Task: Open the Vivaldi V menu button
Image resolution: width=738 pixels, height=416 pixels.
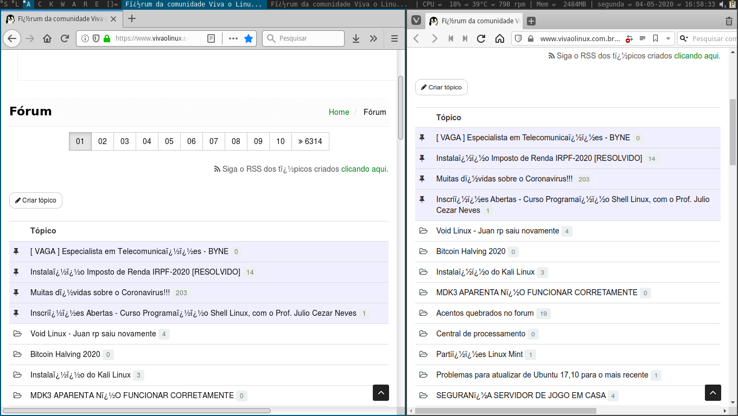Action: pyautogui.click(x=416, y=21)
